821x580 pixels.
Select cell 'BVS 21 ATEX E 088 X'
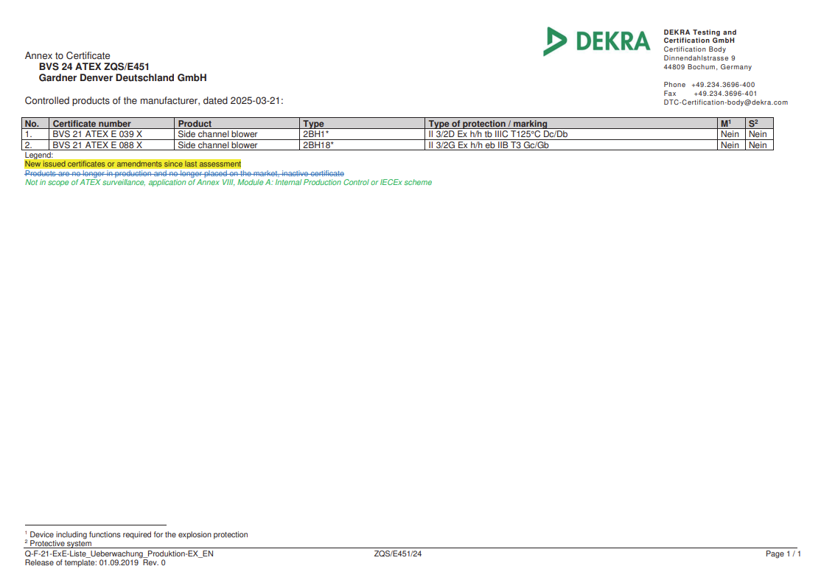[111, 145]
